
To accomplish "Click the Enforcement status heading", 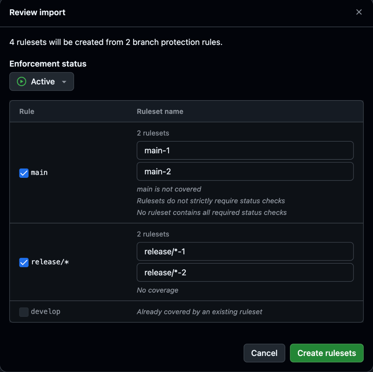I will tap(48, 64).
